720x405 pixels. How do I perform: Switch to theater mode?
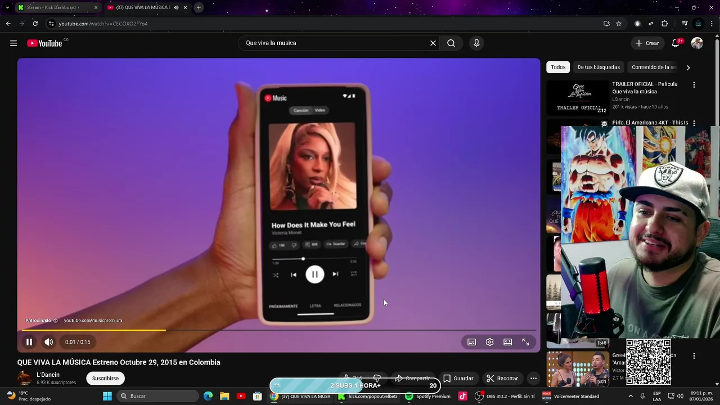508,342
